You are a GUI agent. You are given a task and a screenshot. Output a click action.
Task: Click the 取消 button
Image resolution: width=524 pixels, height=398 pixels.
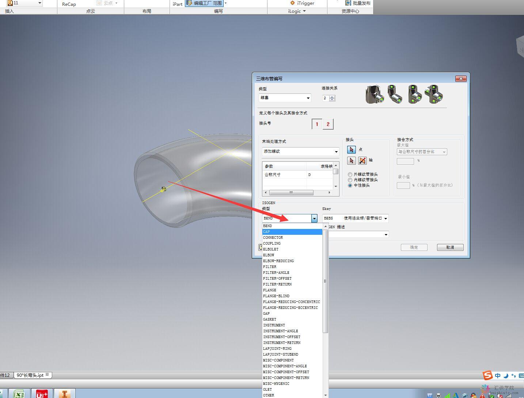tap(450, 248)
